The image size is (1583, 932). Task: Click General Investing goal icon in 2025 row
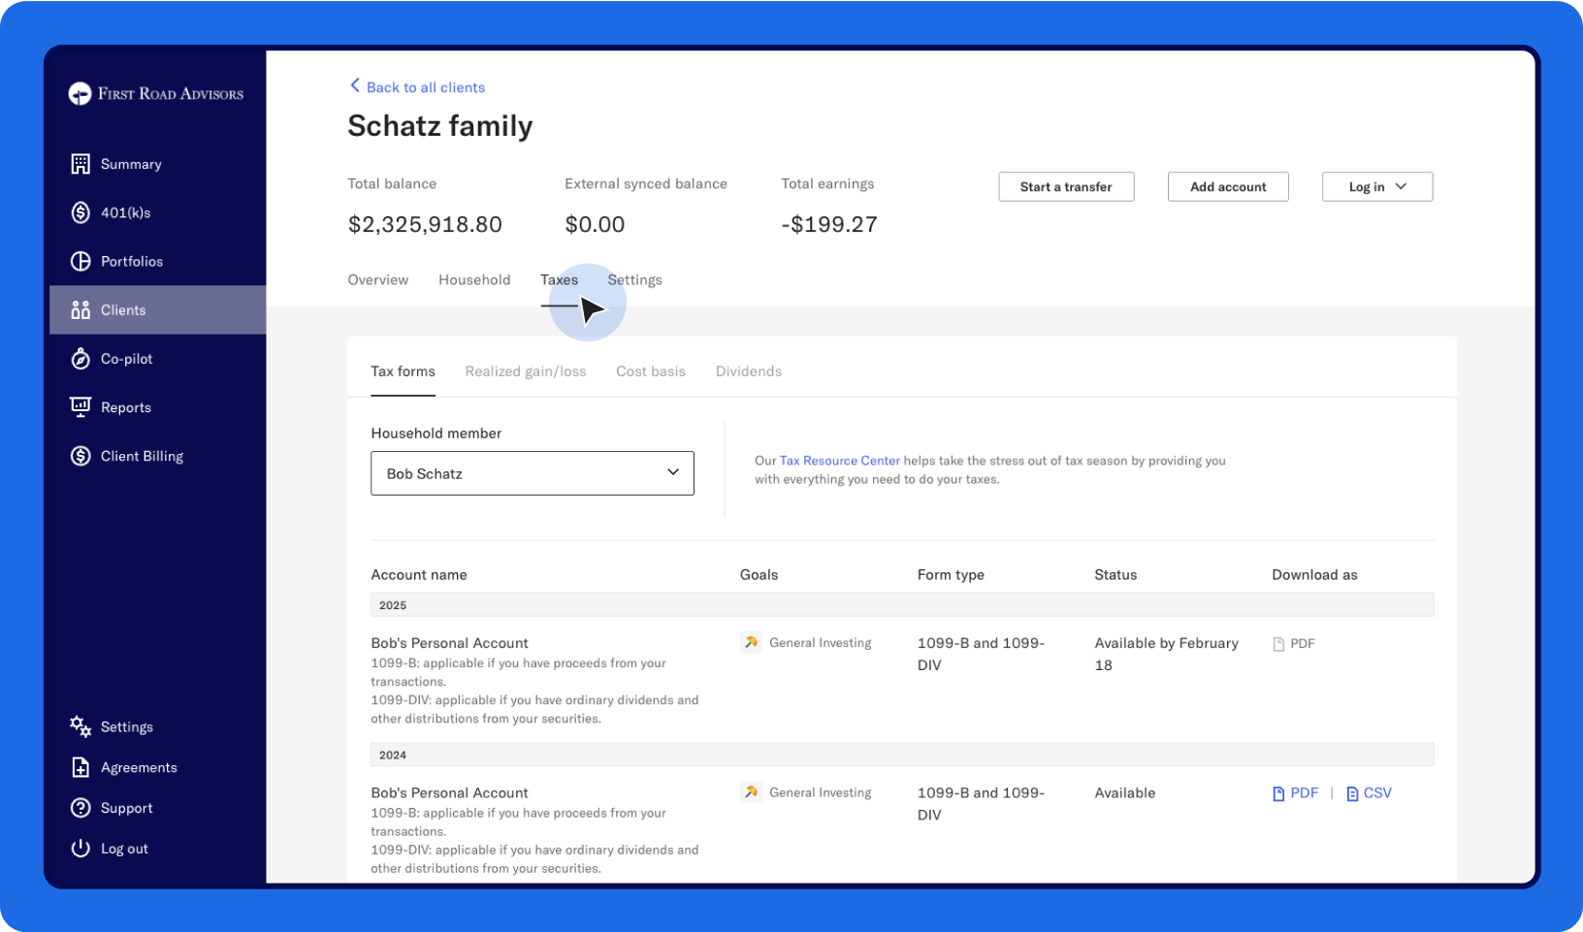pos(751,642)
